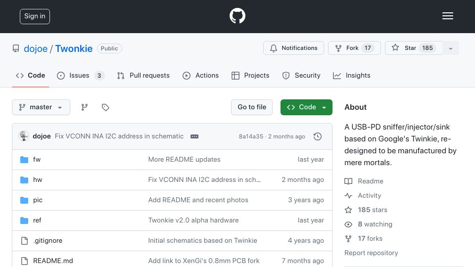Open commit history clock icon
The width and height of the screenshot is (475, 267).
tap(318, 136)
